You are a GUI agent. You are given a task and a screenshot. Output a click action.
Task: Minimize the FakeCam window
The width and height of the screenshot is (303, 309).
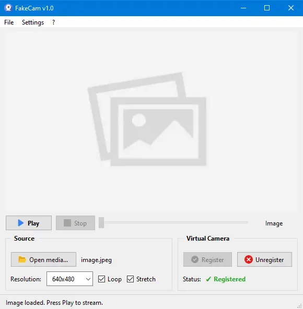[x=243, y=8]
